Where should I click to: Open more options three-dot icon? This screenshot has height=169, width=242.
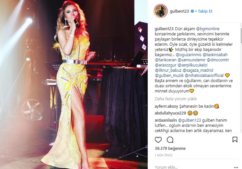coord(236,167)
